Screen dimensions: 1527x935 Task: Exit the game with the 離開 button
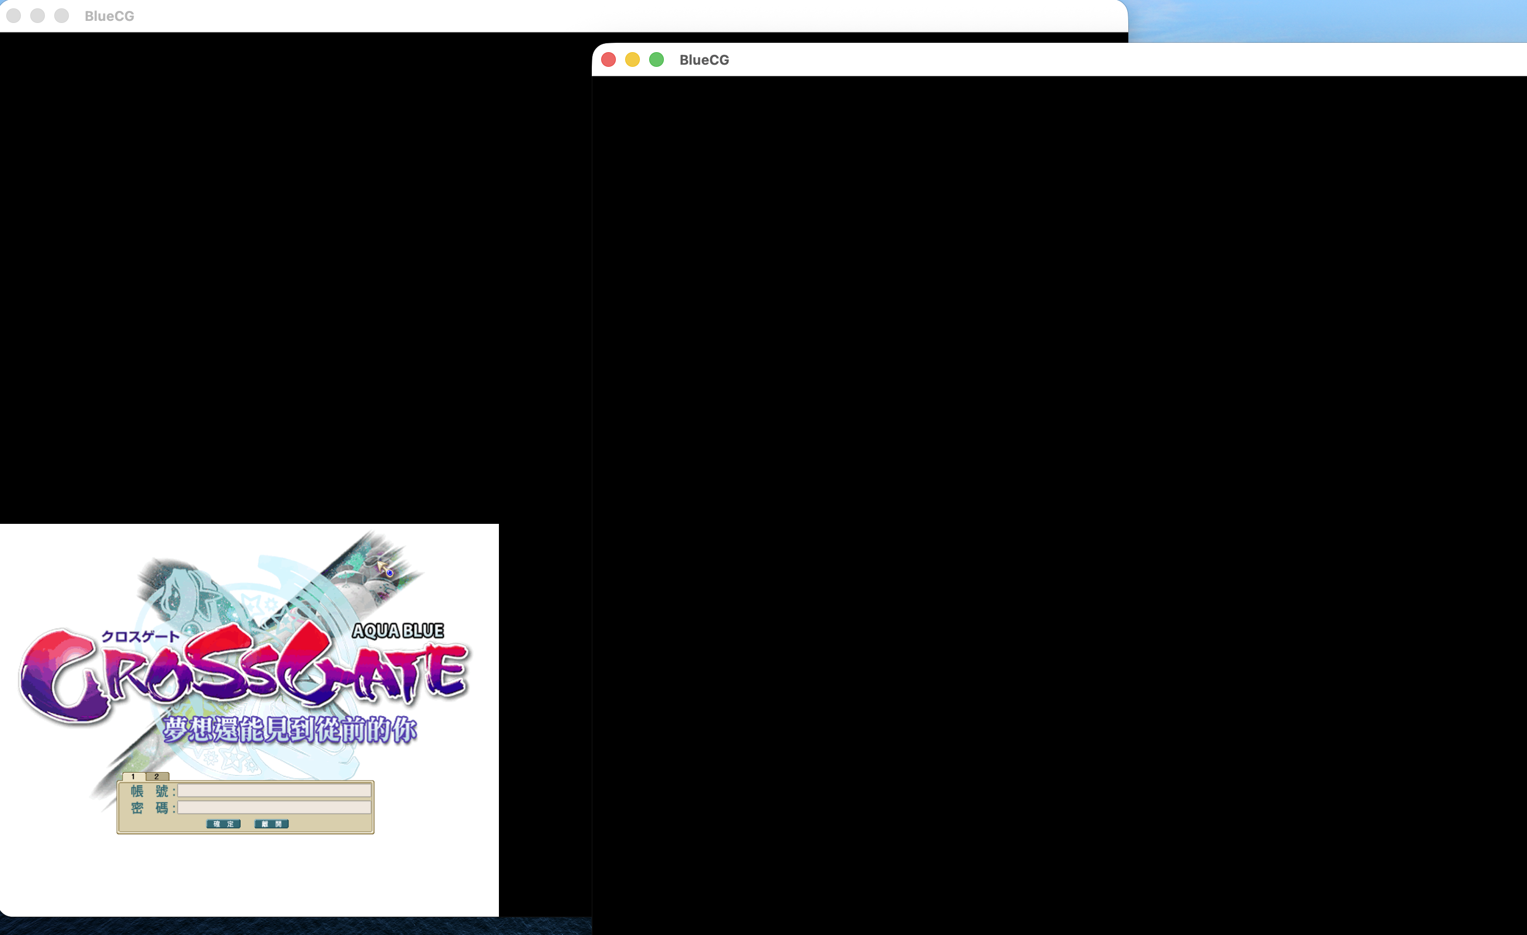point(271,824)
